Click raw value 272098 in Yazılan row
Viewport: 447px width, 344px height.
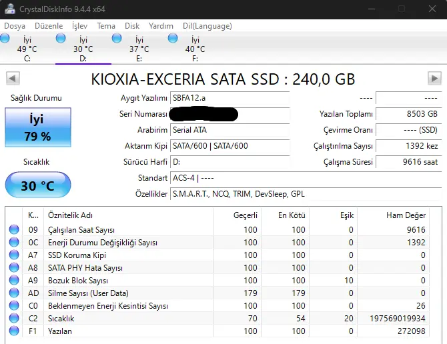(412, 331)
